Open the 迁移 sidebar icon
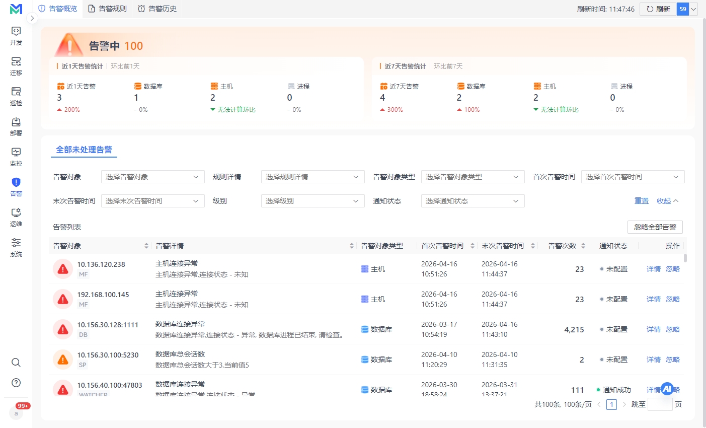 click(16, 66)
